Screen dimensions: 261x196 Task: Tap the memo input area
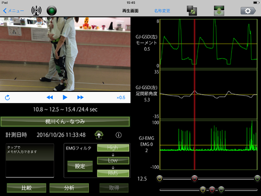pos(30,161)
